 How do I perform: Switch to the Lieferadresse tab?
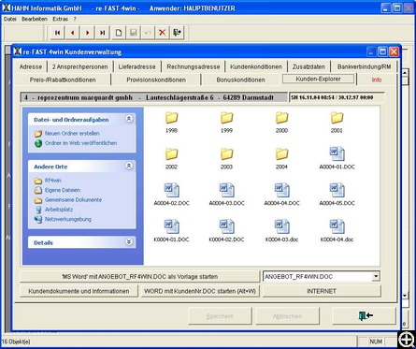(x=136, y=66)
